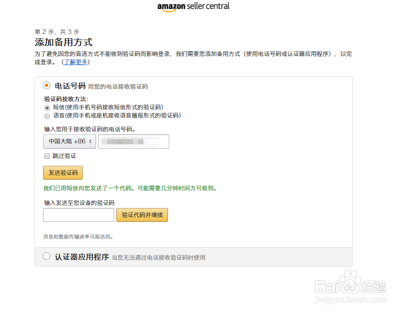Focus the verification code input box
The width and height of the screenshot is (410, 314).
tap(78, 215)
